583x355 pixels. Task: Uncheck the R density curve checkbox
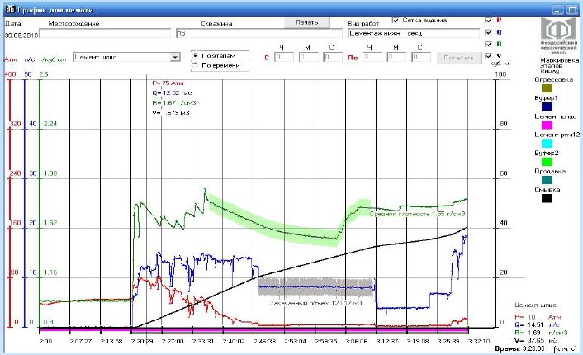coord(489,45)
